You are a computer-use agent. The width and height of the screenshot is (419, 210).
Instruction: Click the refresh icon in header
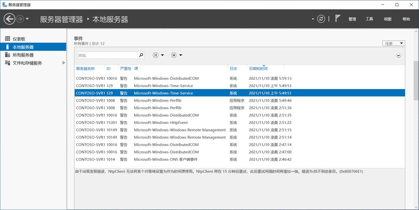click(x=321, y=19)
